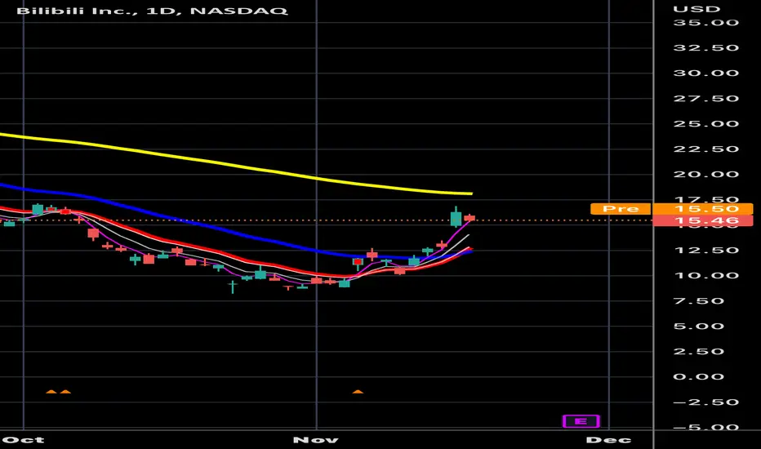Click the last red candle on the chart
This screenshot has width=761, height=449.
click(470, 218)
